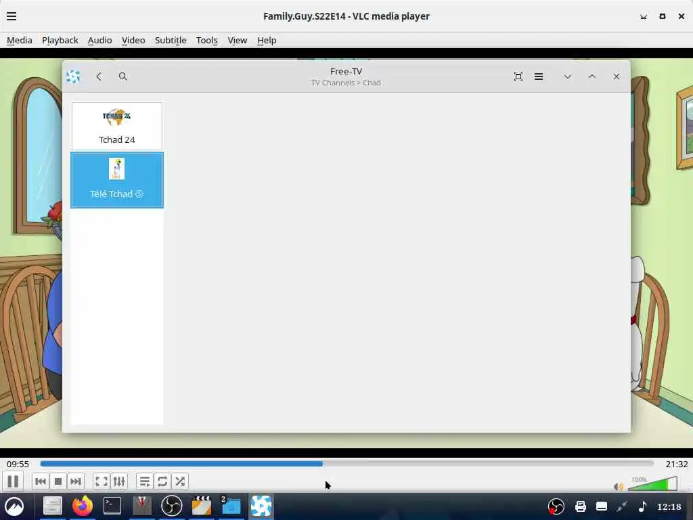This screenshot has height=520, width=693.
Task: Click the clock showing 12:18
Action: pyautogui.click(x=669, y=506)
